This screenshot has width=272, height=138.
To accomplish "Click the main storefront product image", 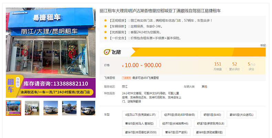I will [x=51, y=53].
